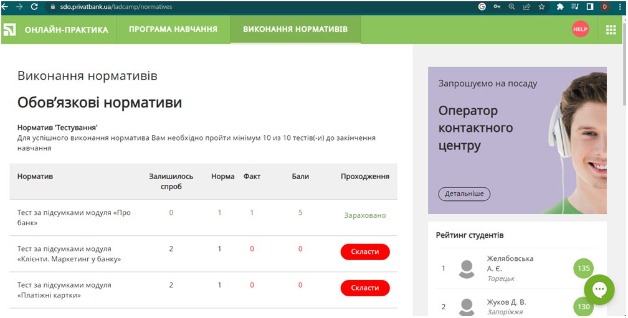Click the Норматив 'Тестування' label
The height and width of the screenshot is (318, 628).
58,128
